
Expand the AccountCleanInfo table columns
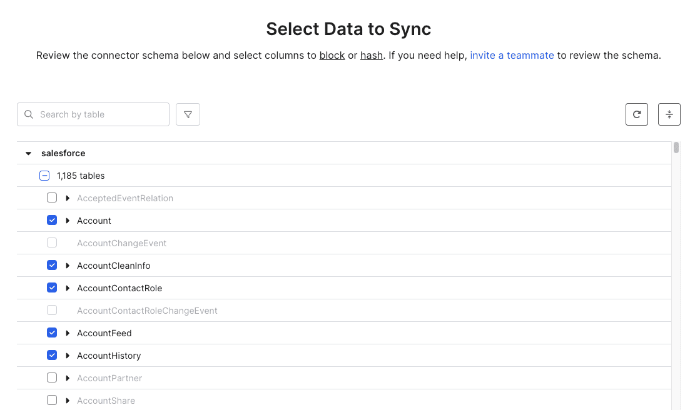pos(68,266)
